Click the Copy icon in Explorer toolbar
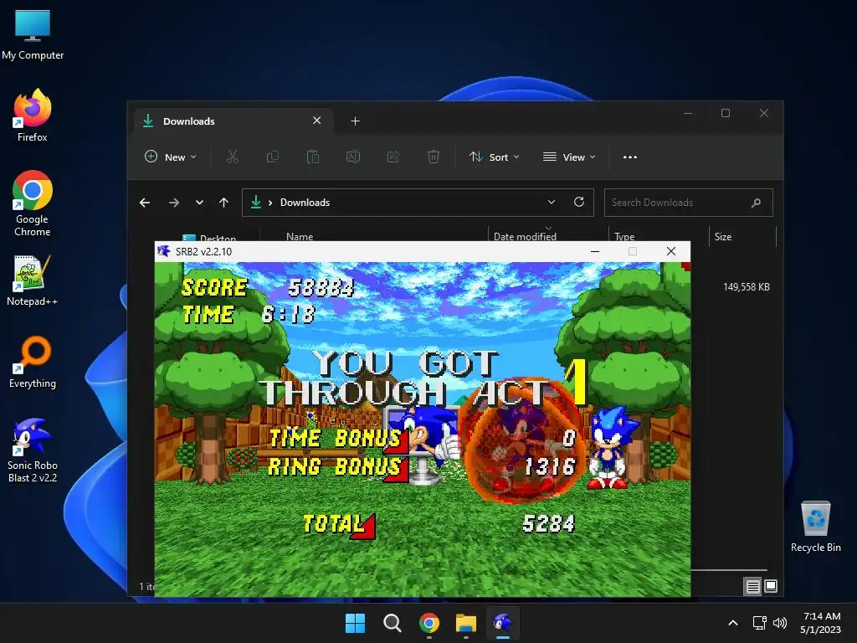This screenshot has width=857, height=643. coord(272,157)
